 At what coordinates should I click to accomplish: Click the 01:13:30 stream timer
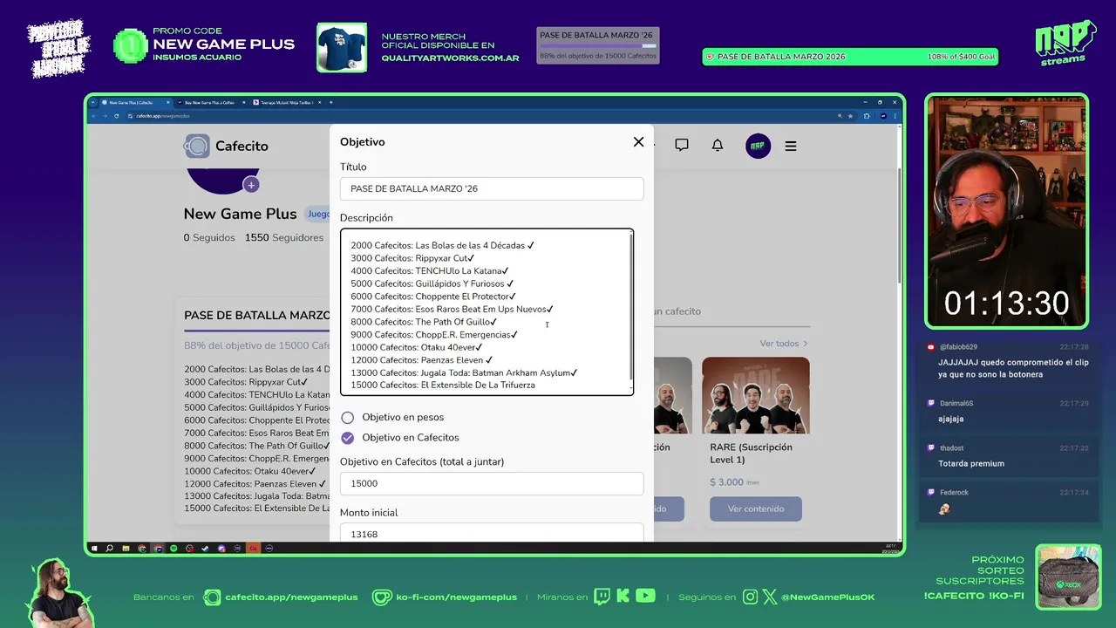click(1007, 304)
